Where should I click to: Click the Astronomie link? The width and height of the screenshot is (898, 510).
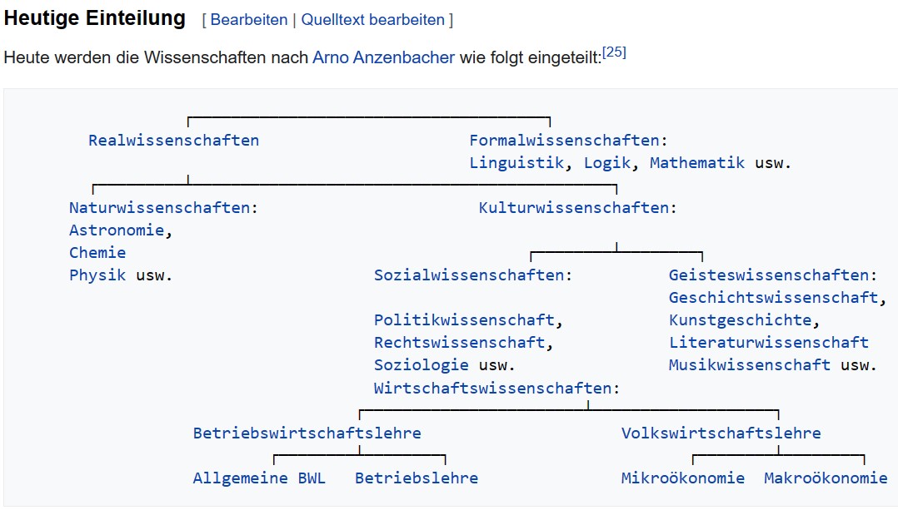point(117,230)
